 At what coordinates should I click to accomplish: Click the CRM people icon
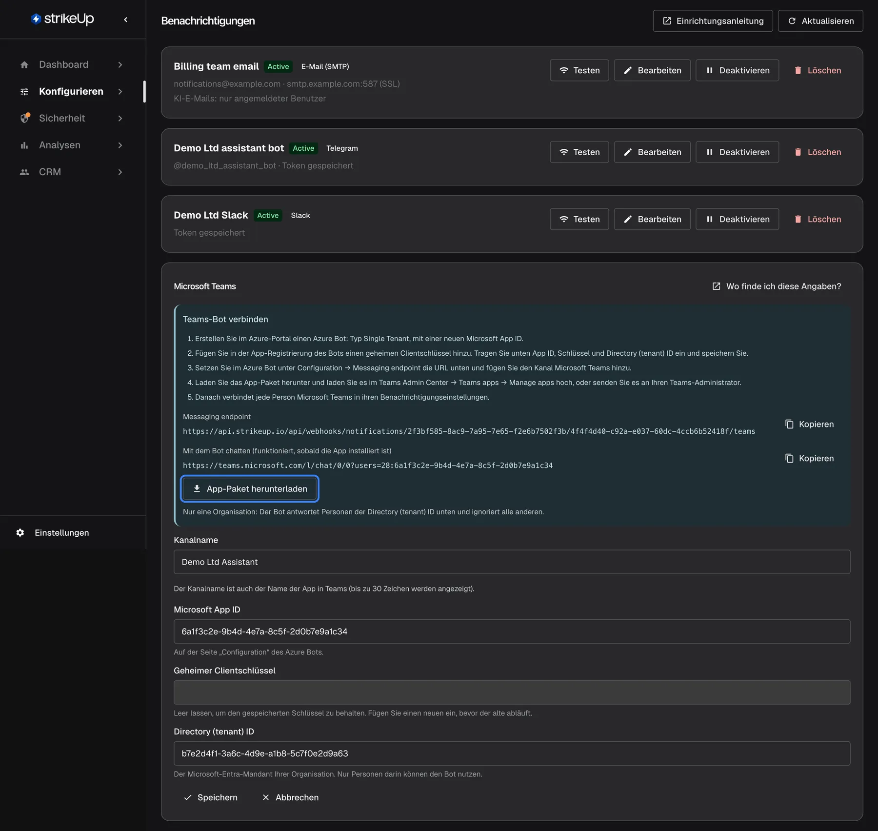(x=24, y=172)
